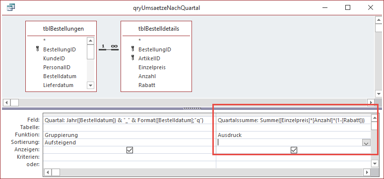Click key icon beside BestellungID in tblBestelldetails
This screenshot has width=384, height=179.
point(133,49)
